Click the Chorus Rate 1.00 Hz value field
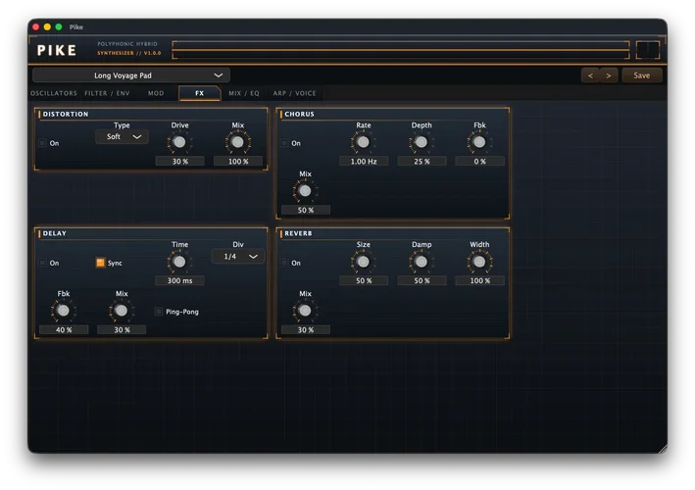695x490 pixels. 364,162
